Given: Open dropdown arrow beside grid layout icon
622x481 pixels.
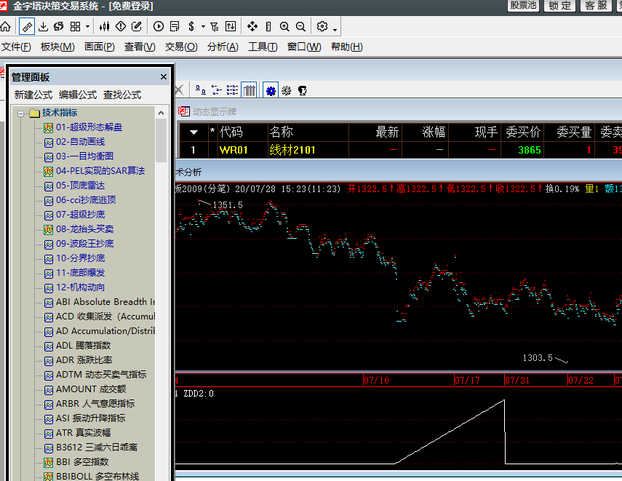Looking at the screenshot, I should click(87, 28).
